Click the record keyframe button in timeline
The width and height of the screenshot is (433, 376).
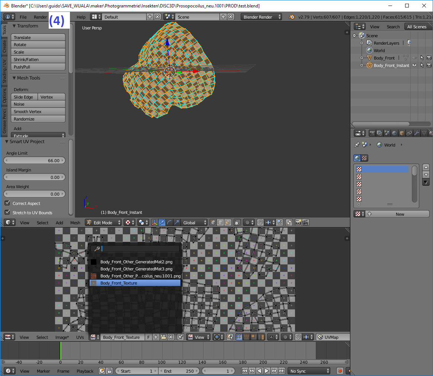[340, 371]
